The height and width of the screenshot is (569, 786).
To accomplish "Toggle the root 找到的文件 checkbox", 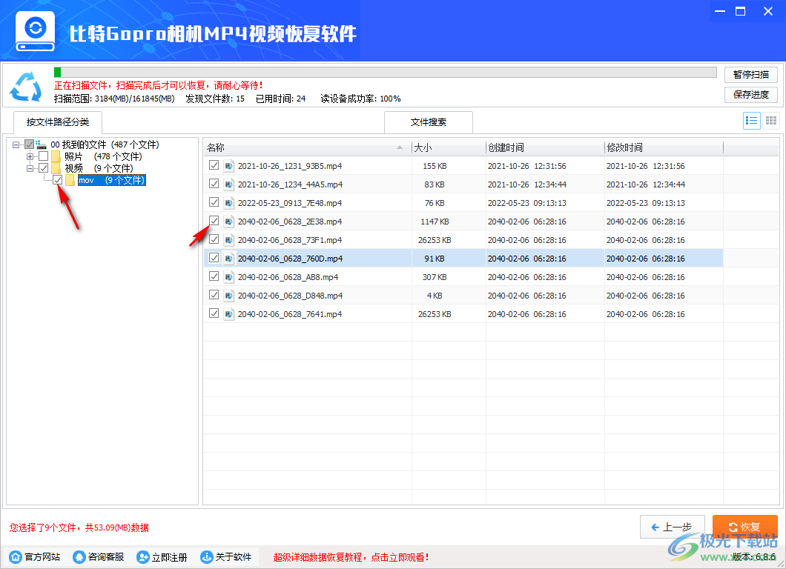I will pos(30,144).
